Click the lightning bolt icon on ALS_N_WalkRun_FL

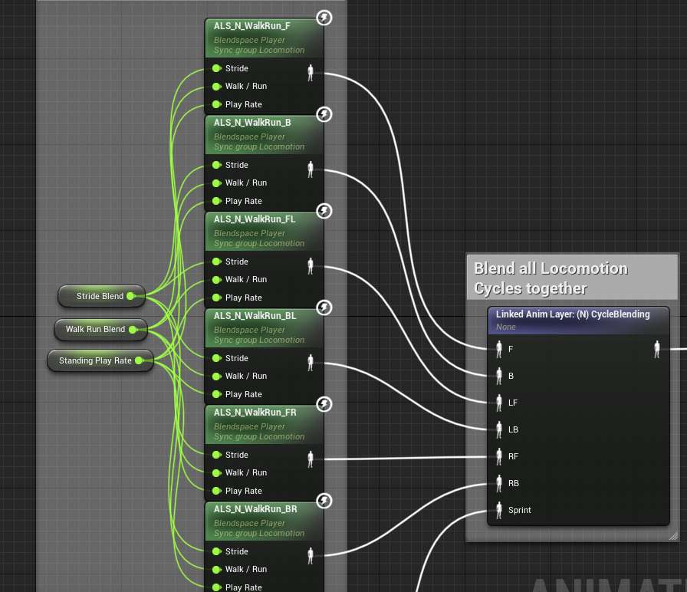[323, 211]
